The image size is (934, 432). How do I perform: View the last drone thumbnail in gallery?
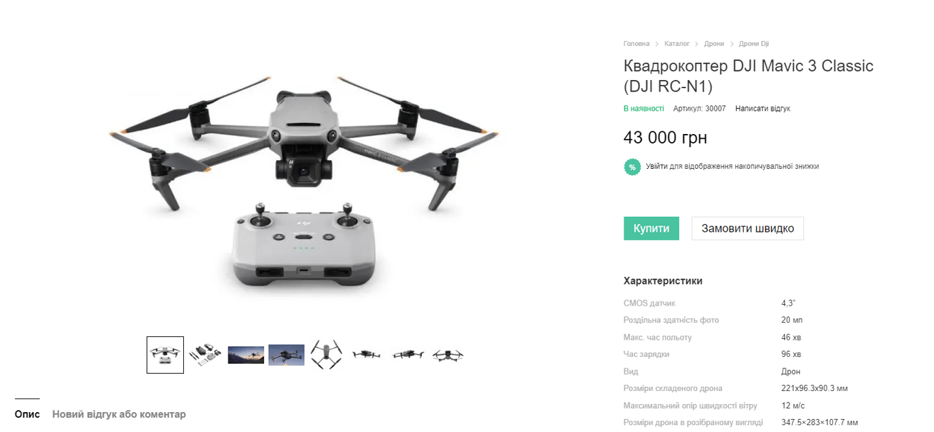[x=448, y=355]
